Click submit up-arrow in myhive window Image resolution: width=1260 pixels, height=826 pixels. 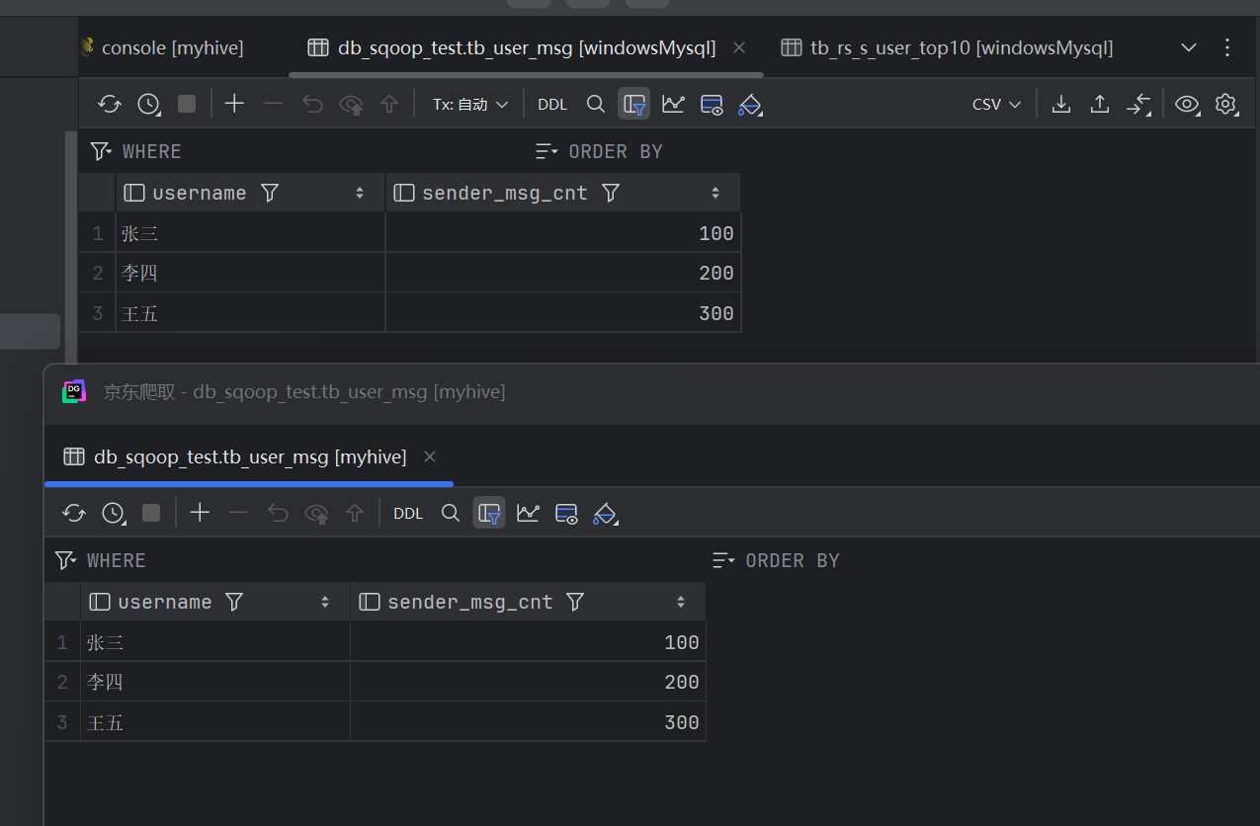click(355, 513)
